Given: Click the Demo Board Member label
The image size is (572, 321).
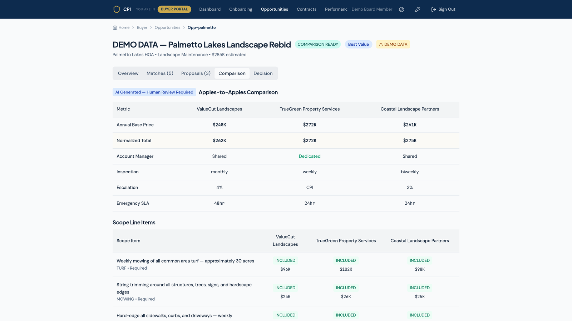Looking at the screenshot, I should coord(372,9).
